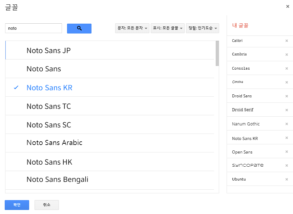
Task: Click the 확인 confirm button
Action: point(17,205)
